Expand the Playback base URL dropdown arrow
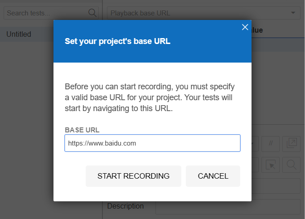 pos(293,13)
